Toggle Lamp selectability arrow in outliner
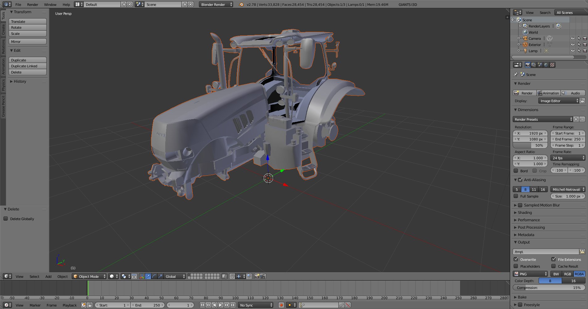 click(x=579, y=51)
